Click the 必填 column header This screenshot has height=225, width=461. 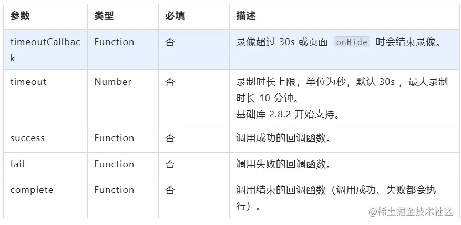175,16
